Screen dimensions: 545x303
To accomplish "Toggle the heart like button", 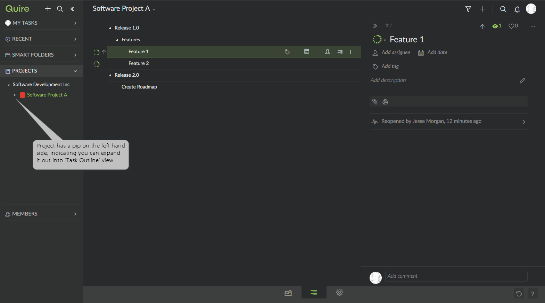I will (x=513, y=26).
